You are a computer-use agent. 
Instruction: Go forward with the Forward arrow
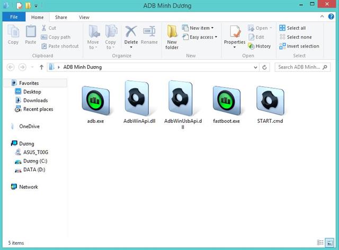(x=22, y=67)
